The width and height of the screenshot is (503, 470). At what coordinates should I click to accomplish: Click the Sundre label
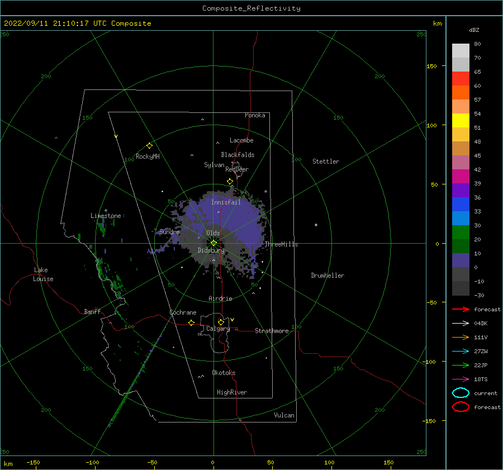coord(169,231)
